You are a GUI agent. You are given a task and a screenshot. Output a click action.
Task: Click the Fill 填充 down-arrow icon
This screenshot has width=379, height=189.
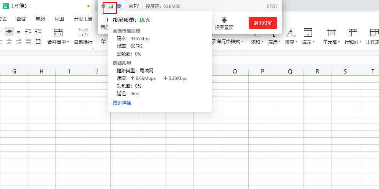[308, 33]
